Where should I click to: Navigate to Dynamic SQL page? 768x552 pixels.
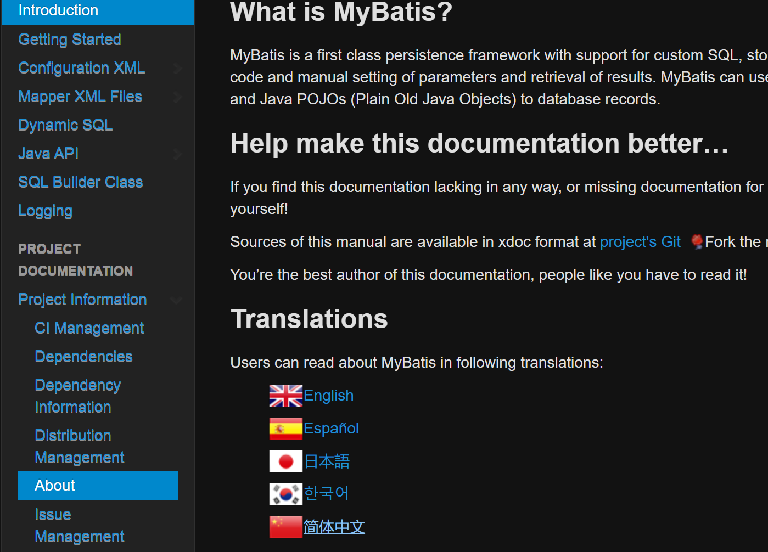(65, 125)
